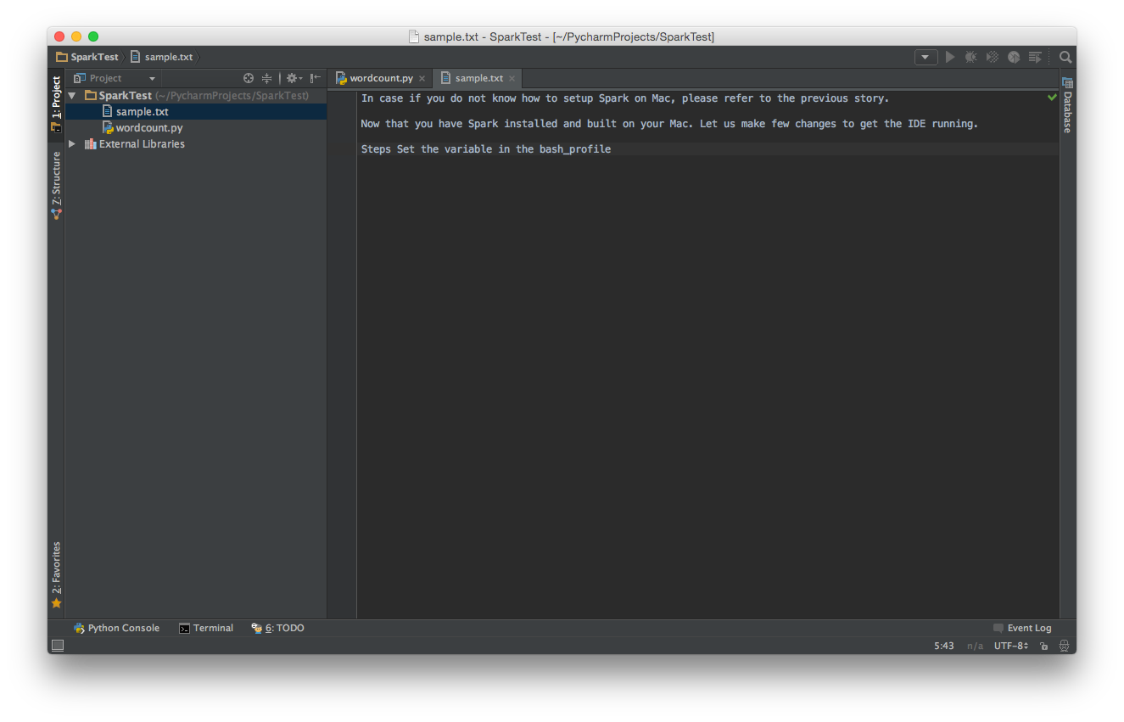Click the scroll from source crosshair icon
1124x722 pixels.
[249, 78]
